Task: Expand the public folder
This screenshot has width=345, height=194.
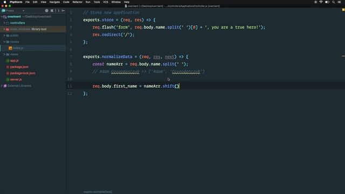Action: coord(4,36)
